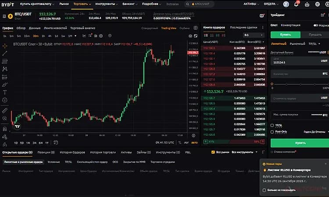
Task: Open chart date range calendar icon
Action: [56, 143]
